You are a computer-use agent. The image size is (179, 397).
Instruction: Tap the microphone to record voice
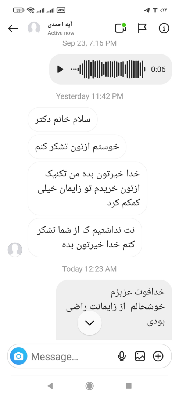122,357
